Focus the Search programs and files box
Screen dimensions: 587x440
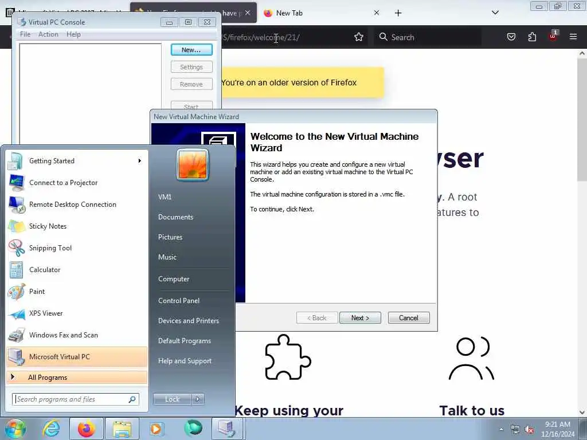76,399
